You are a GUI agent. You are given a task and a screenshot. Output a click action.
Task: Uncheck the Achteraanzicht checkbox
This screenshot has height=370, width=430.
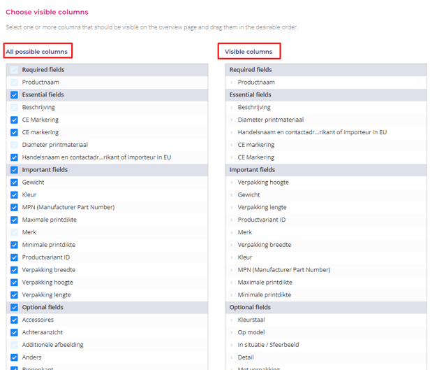pos(14,332)
